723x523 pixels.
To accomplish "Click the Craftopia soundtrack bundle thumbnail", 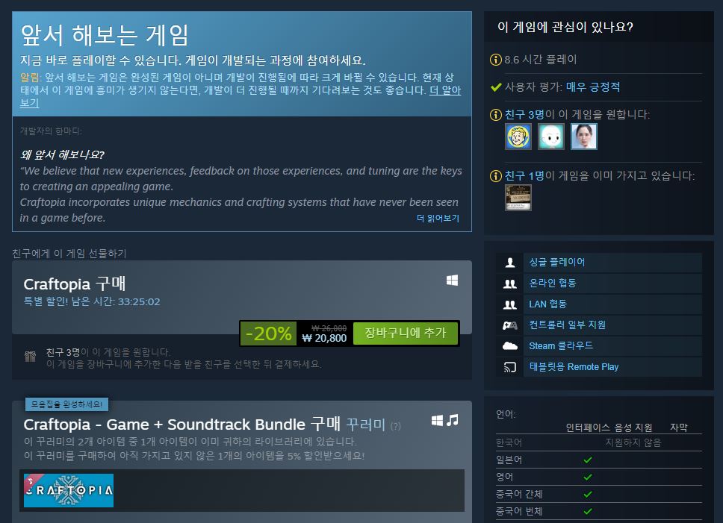I will (69, 490).
